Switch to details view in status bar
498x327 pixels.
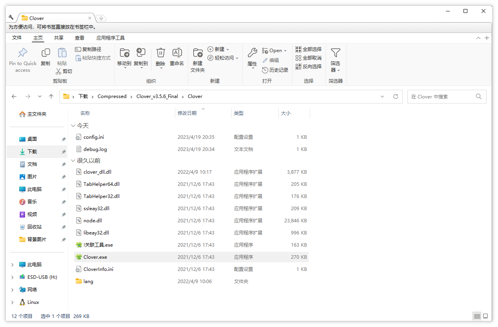pos(477,316)
